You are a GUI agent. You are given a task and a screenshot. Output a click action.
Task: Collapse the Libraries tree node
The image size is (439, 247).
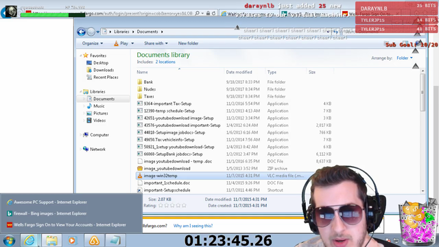click(x=81, y=91)
